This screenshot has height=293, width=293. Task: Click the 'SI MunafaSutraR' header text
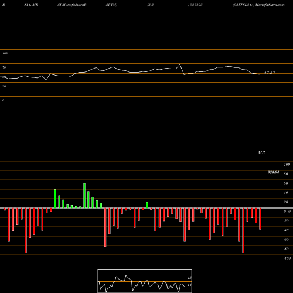point(72,5)
